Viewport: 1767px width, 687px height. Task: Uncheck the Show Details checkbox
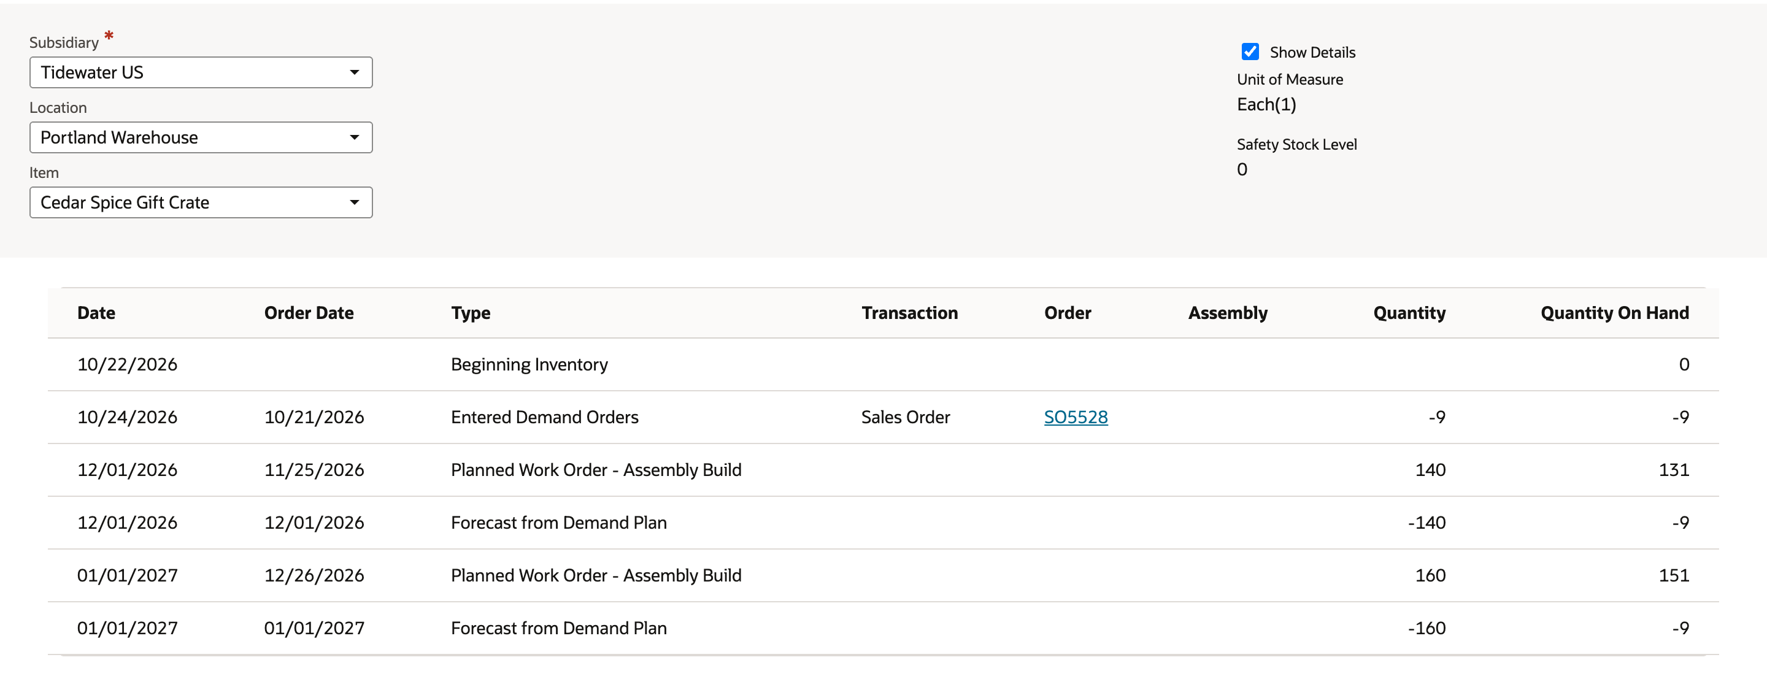click(x=1250, y=52)
